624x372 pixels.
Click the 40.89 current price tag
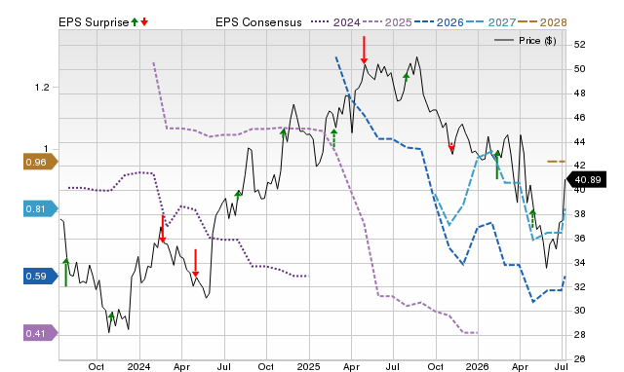click(x=586, y=179)
